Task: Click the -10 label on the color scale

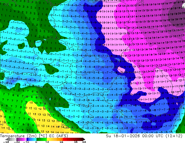Action: tap(26, 142)
